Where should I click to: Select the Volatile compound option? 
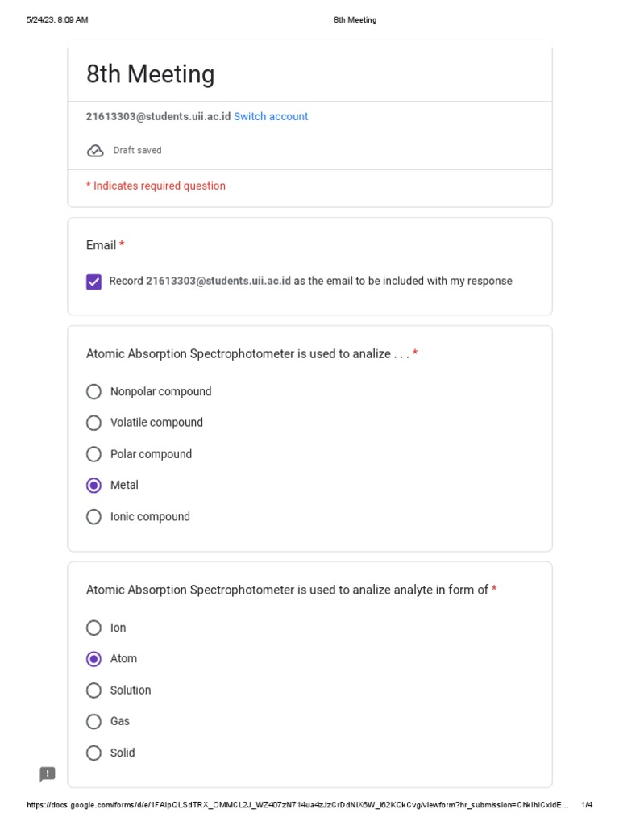click(94, 423)
